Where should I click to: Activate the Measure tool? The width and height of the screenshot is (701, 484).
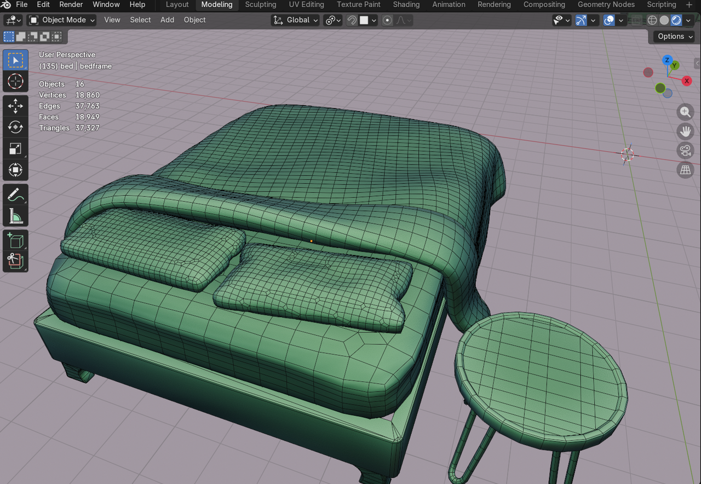coord(15,215)
